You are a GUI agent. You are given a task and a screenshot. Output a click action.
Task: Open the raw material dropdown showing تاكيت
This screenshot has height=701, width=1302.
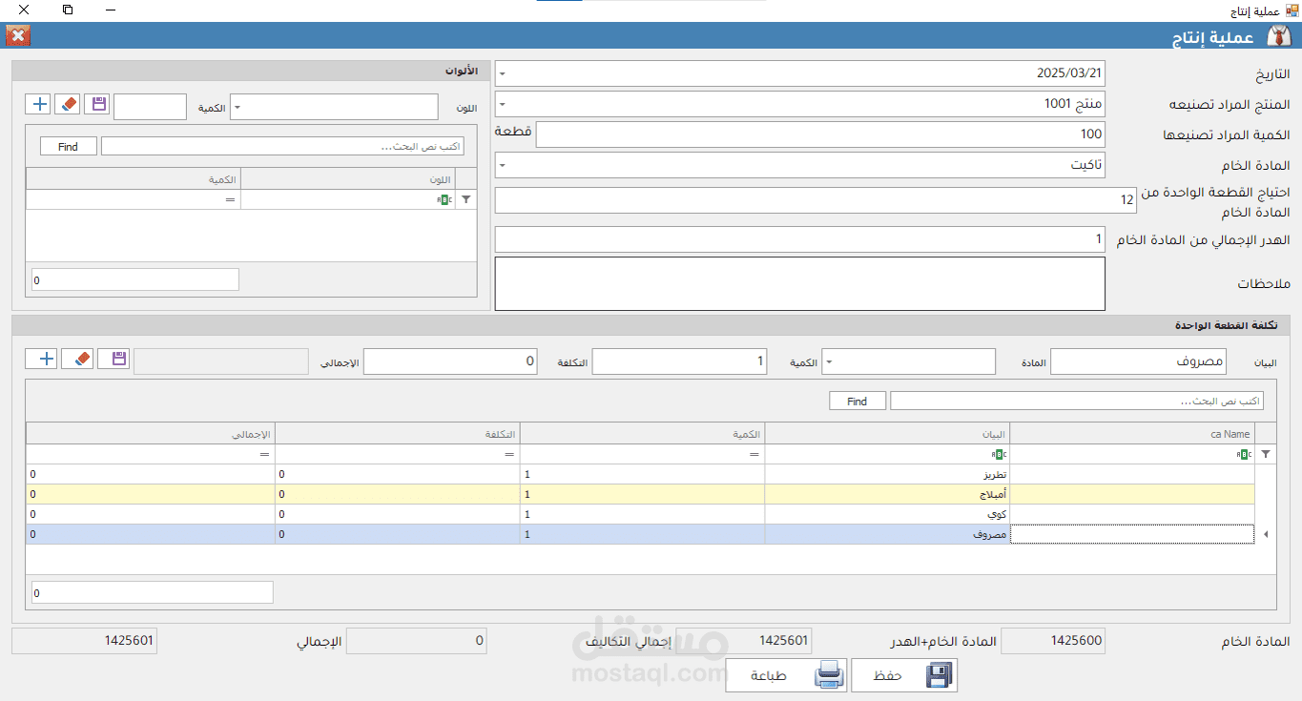[503, 166]
